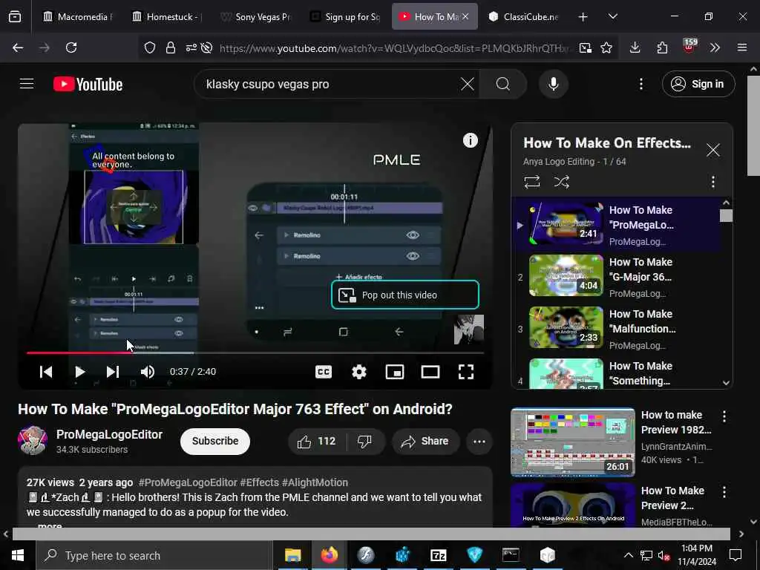Screen dimensions: 760x570
Task: Bookmark this page with star
Action: [x=606, y=47]
